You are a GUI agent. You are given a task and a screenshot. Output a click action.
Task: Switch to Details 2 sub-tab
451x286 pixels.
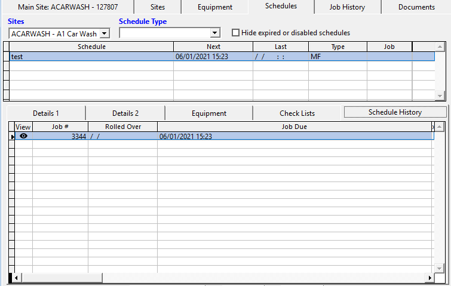125,113
